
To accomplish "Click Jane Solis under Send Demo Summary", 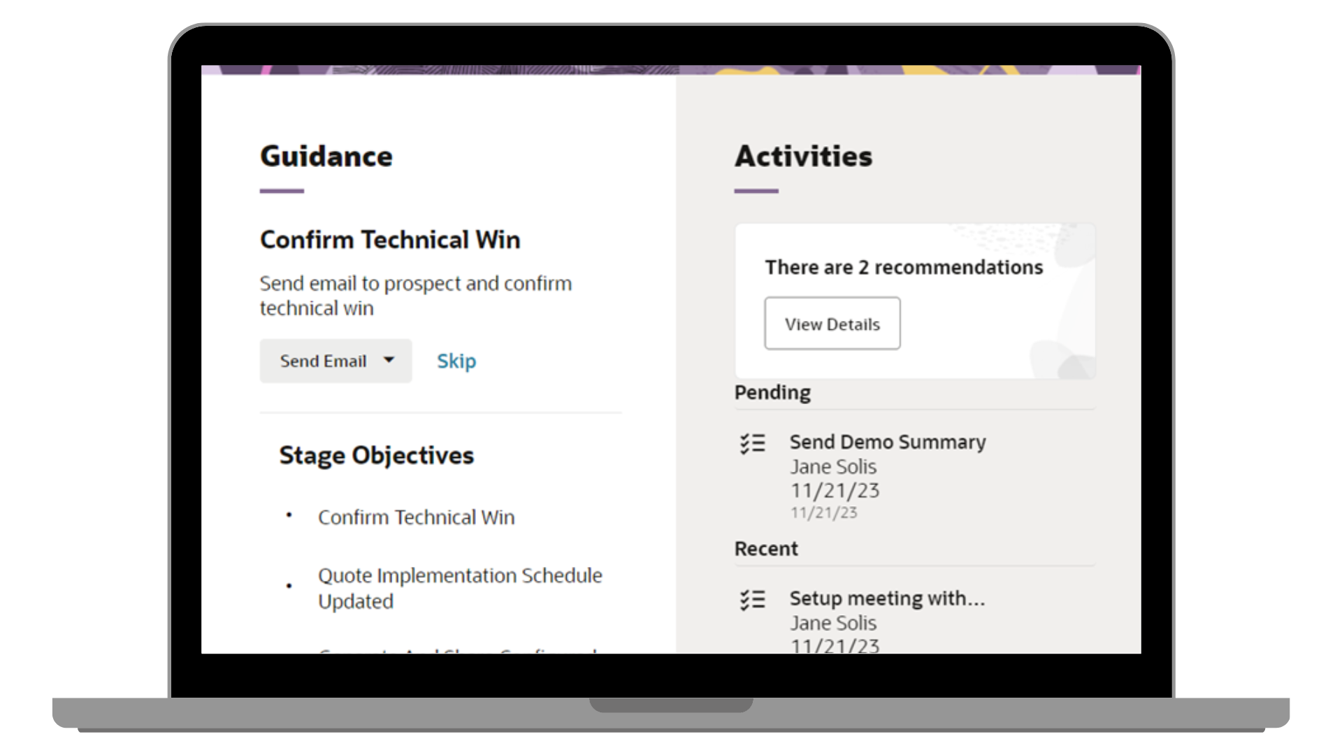I will coord(833,466).
